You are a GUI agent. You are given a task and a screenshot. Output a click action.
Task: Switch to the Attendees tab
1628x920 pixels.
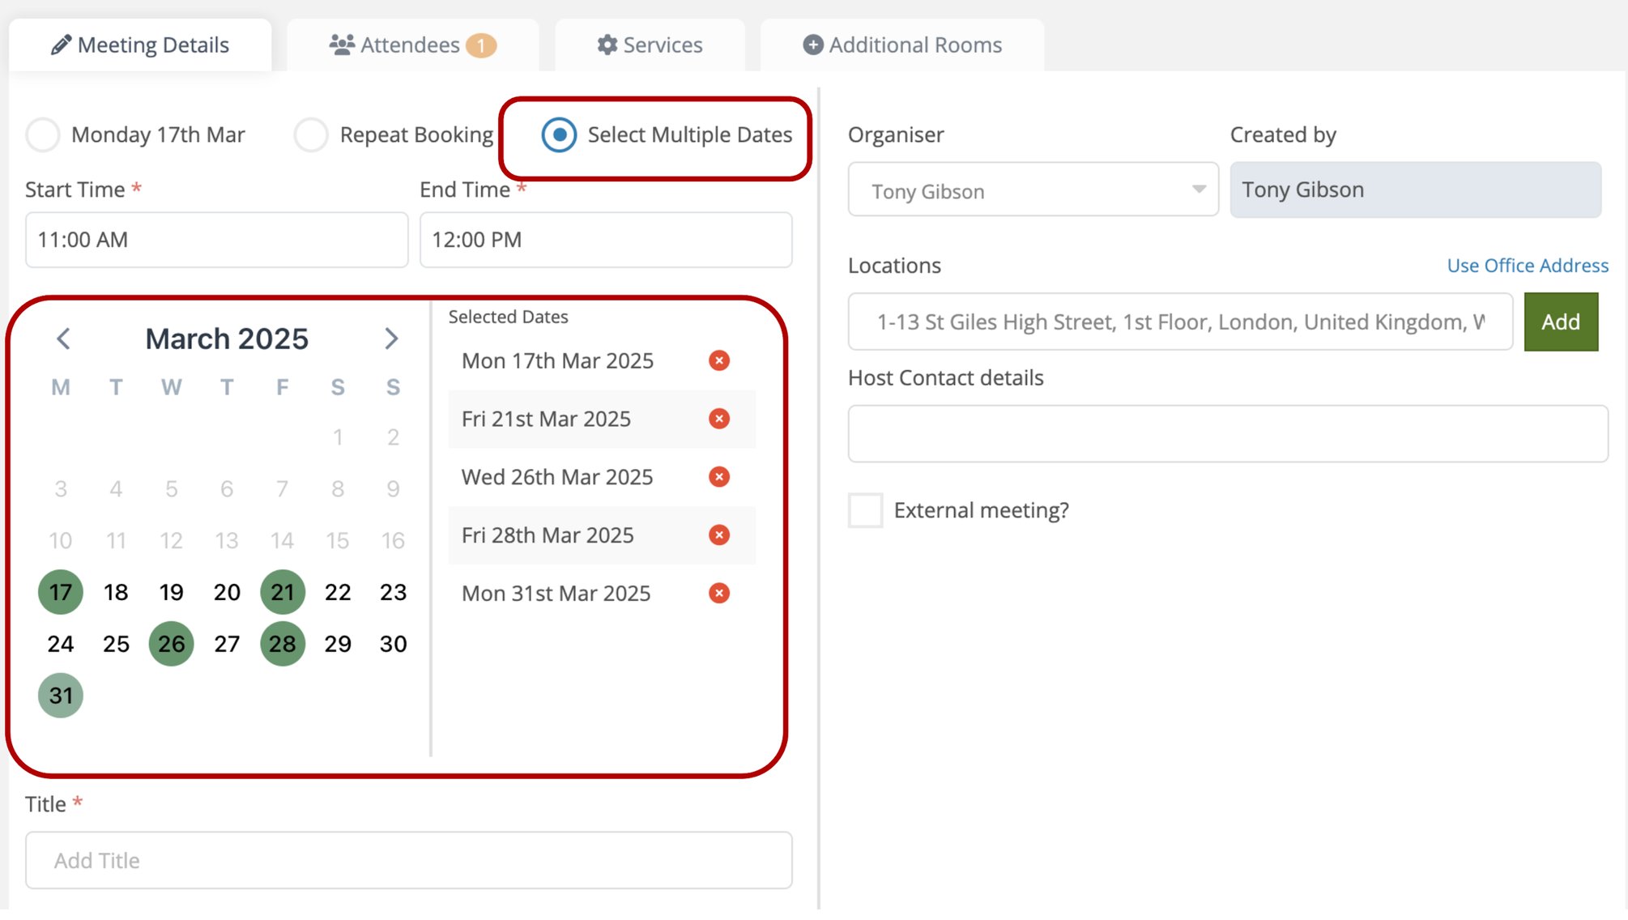[x=412, y=45]
